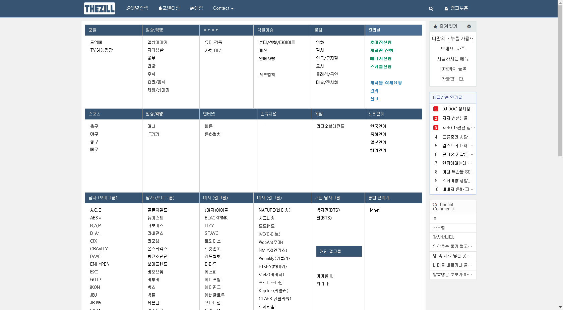Open the 제빵/베이킹 board
This screenshot has height=310, width=563.
coord(159,90)
